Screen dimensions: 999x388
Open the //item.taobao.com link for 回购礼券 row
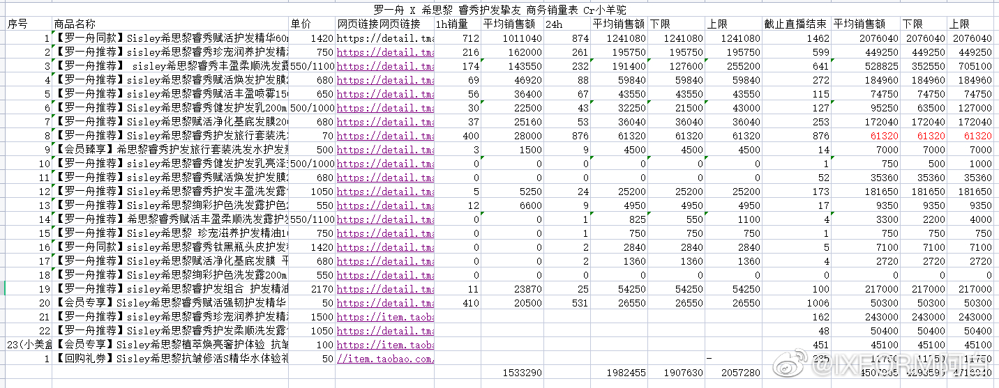[385, 359]
